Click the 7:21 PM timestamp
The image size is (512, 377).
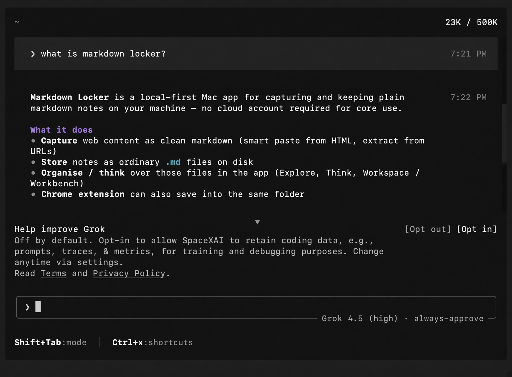(468, 54)
